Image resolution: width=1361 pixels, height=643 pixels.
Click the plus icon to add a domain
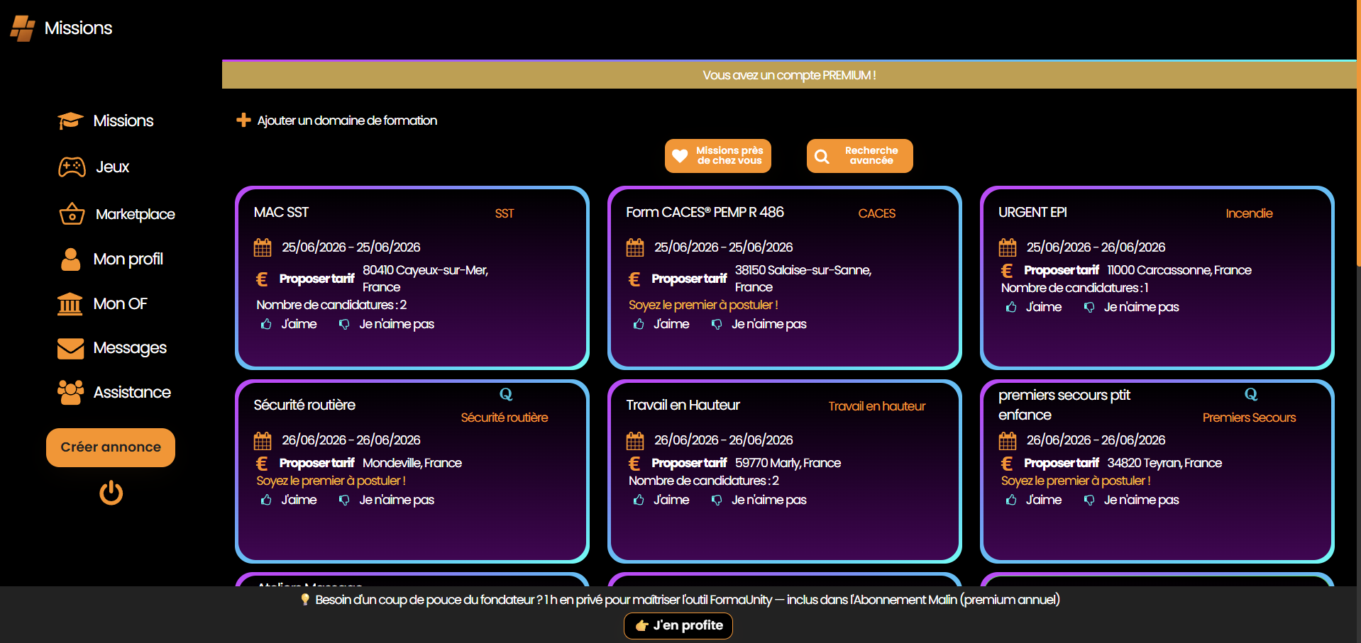click(243, 120)
